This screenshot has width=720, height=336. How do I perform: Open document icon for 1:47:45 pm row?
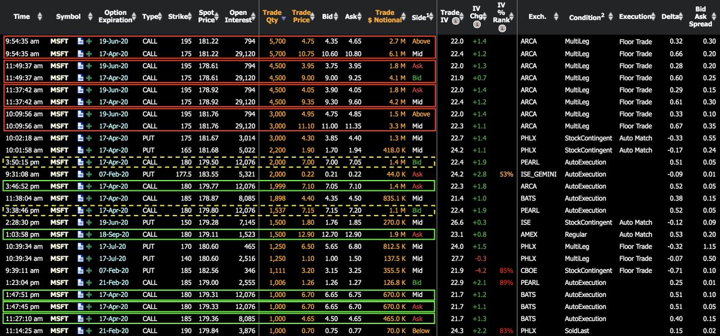(80, 306)
